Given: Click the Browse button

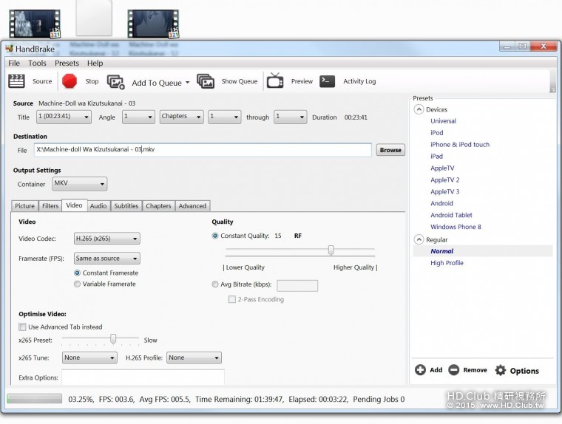Looking at the screenshot, I should tap(390, 150).
